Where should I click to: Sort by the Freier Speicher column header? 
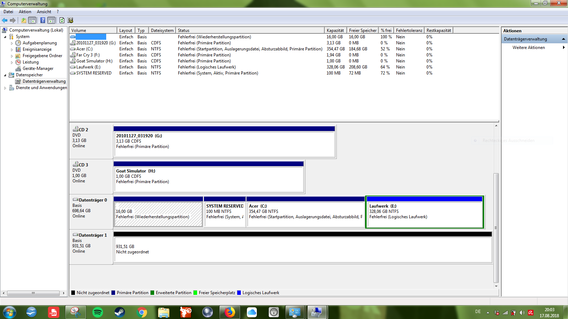pyautogui.click(x=363, y=31)
